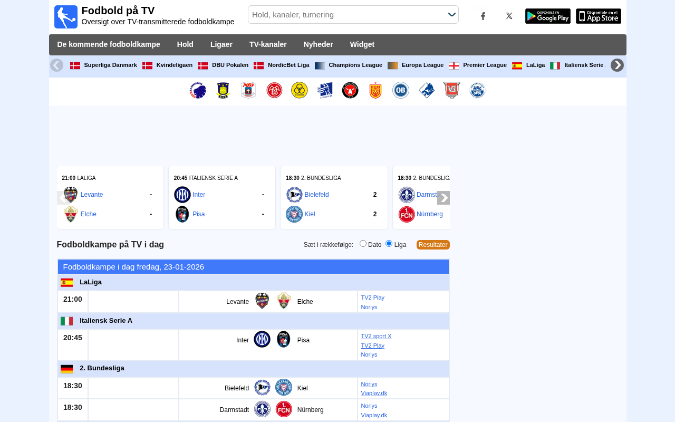Select the Dato sort radio button

363,244
